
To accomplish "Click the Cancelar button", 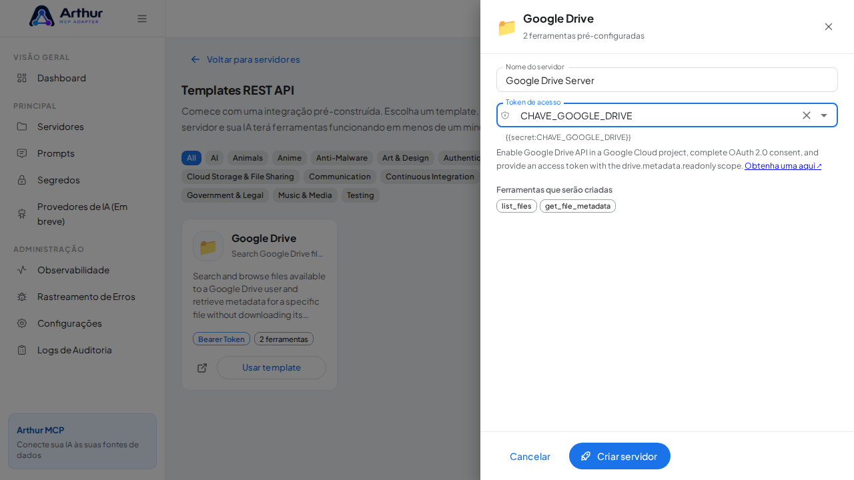I will (x=530, y=456).
